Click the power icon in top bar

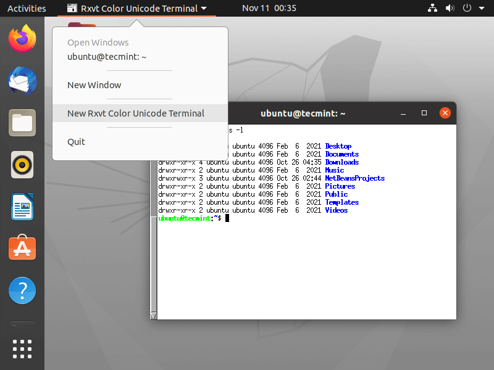(467, 8)
